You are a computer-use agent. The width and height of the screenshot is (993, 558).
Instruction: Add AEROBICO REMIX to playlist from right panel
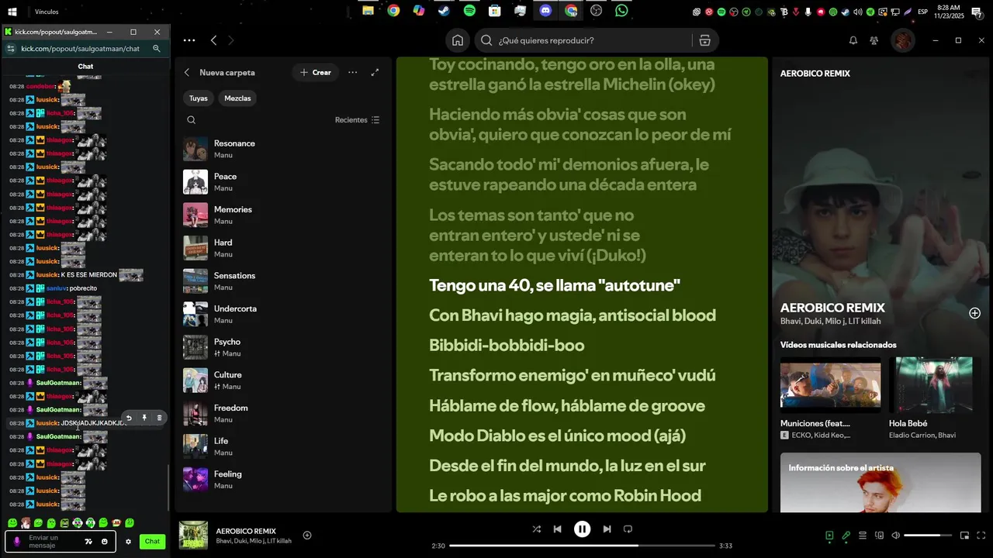(974, 313)
